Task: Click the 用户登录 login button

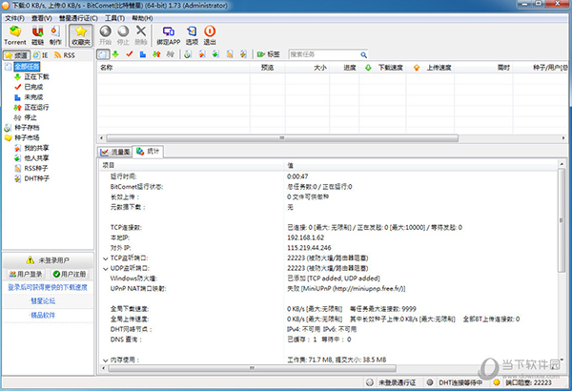Action: [x=26, y=274]
